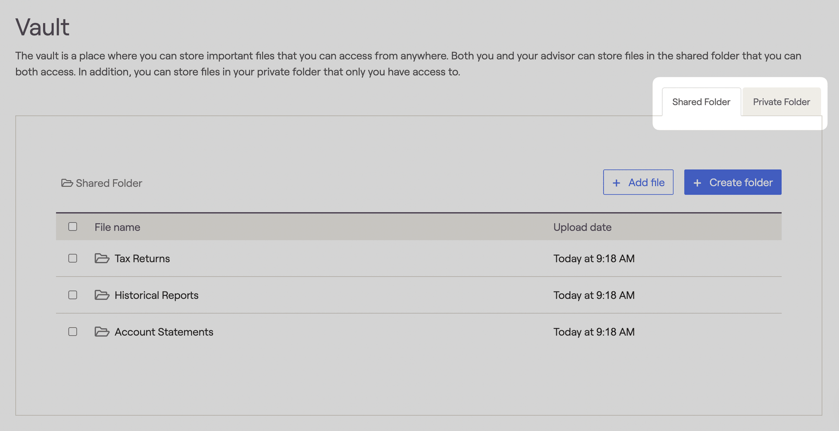Open the Tax Returns folder name
The image size is (839, 431).
(142, 259)
